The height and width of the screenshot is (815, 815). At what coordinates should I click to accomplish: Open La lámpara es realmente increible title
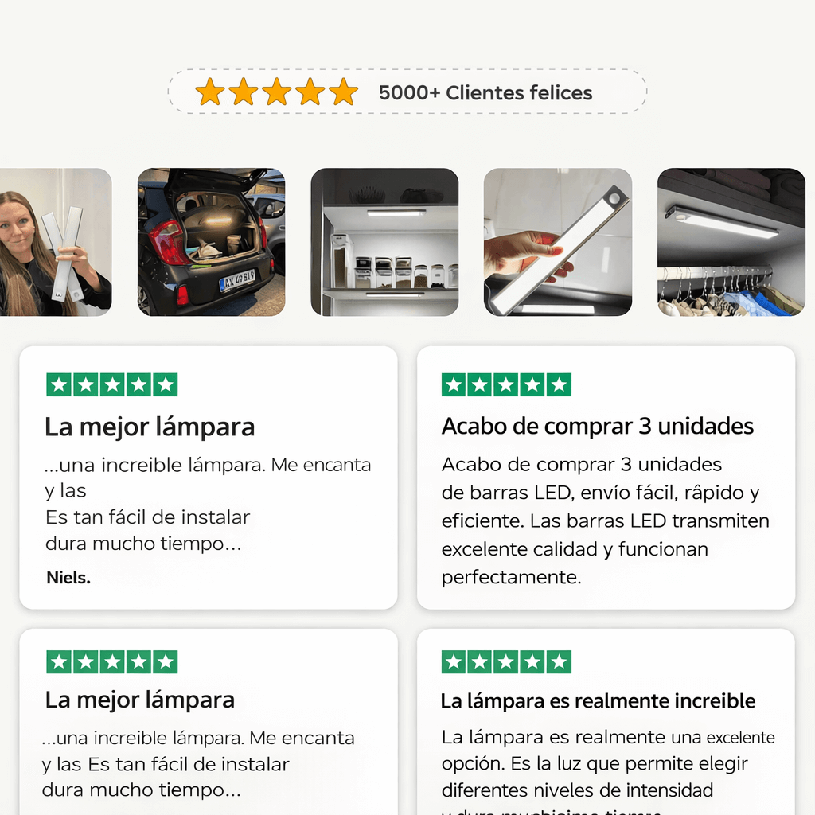click(598, 700)
